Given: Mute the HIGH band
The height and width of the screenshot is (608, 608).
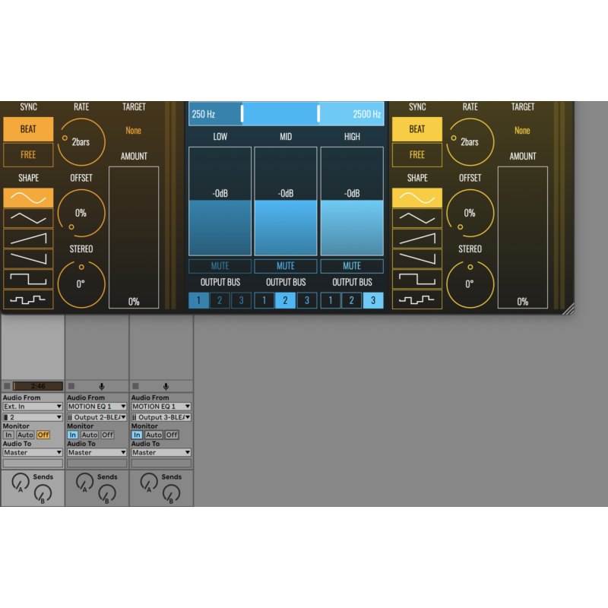Looking at the screenshot, I should pos(352,266).
